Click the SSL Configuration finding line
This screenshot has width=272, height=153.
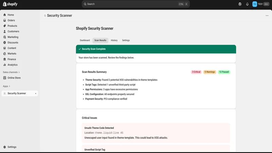click(109, 94)
